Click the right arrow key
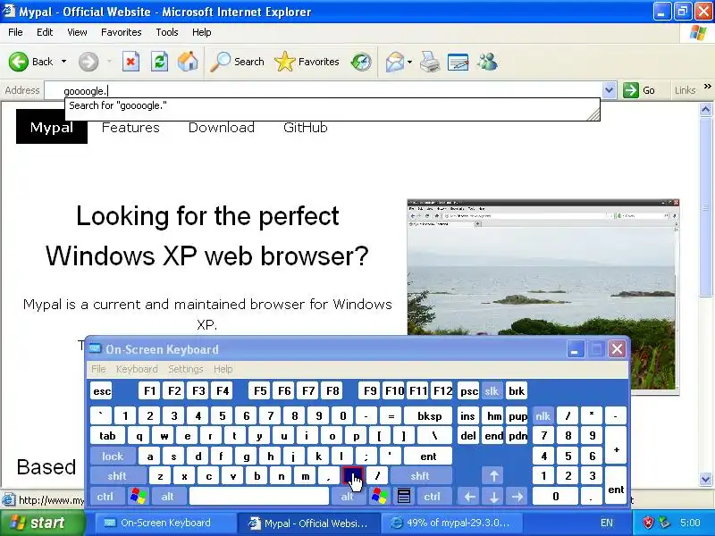The height and width of the screenshot is (536, 715). [x=517, y=496]
